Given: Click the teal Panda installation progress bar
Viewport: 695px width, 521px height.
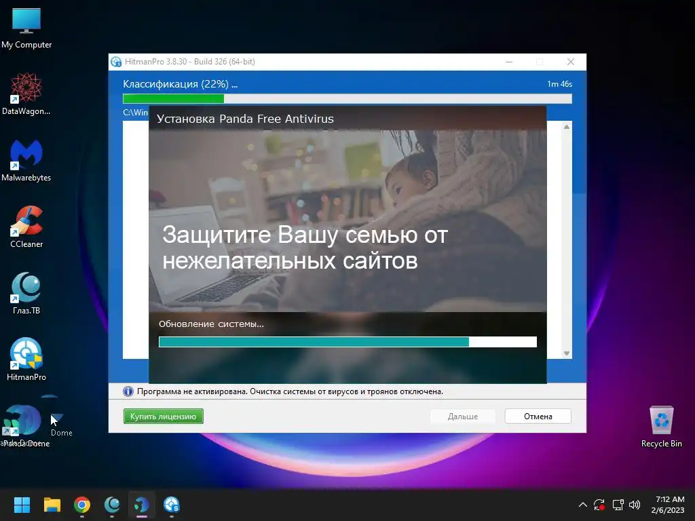Looking at the screenshot, I should (x=347, y=342).
